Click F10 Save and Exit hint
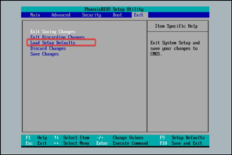232x155 pixels. coord(181,143)
